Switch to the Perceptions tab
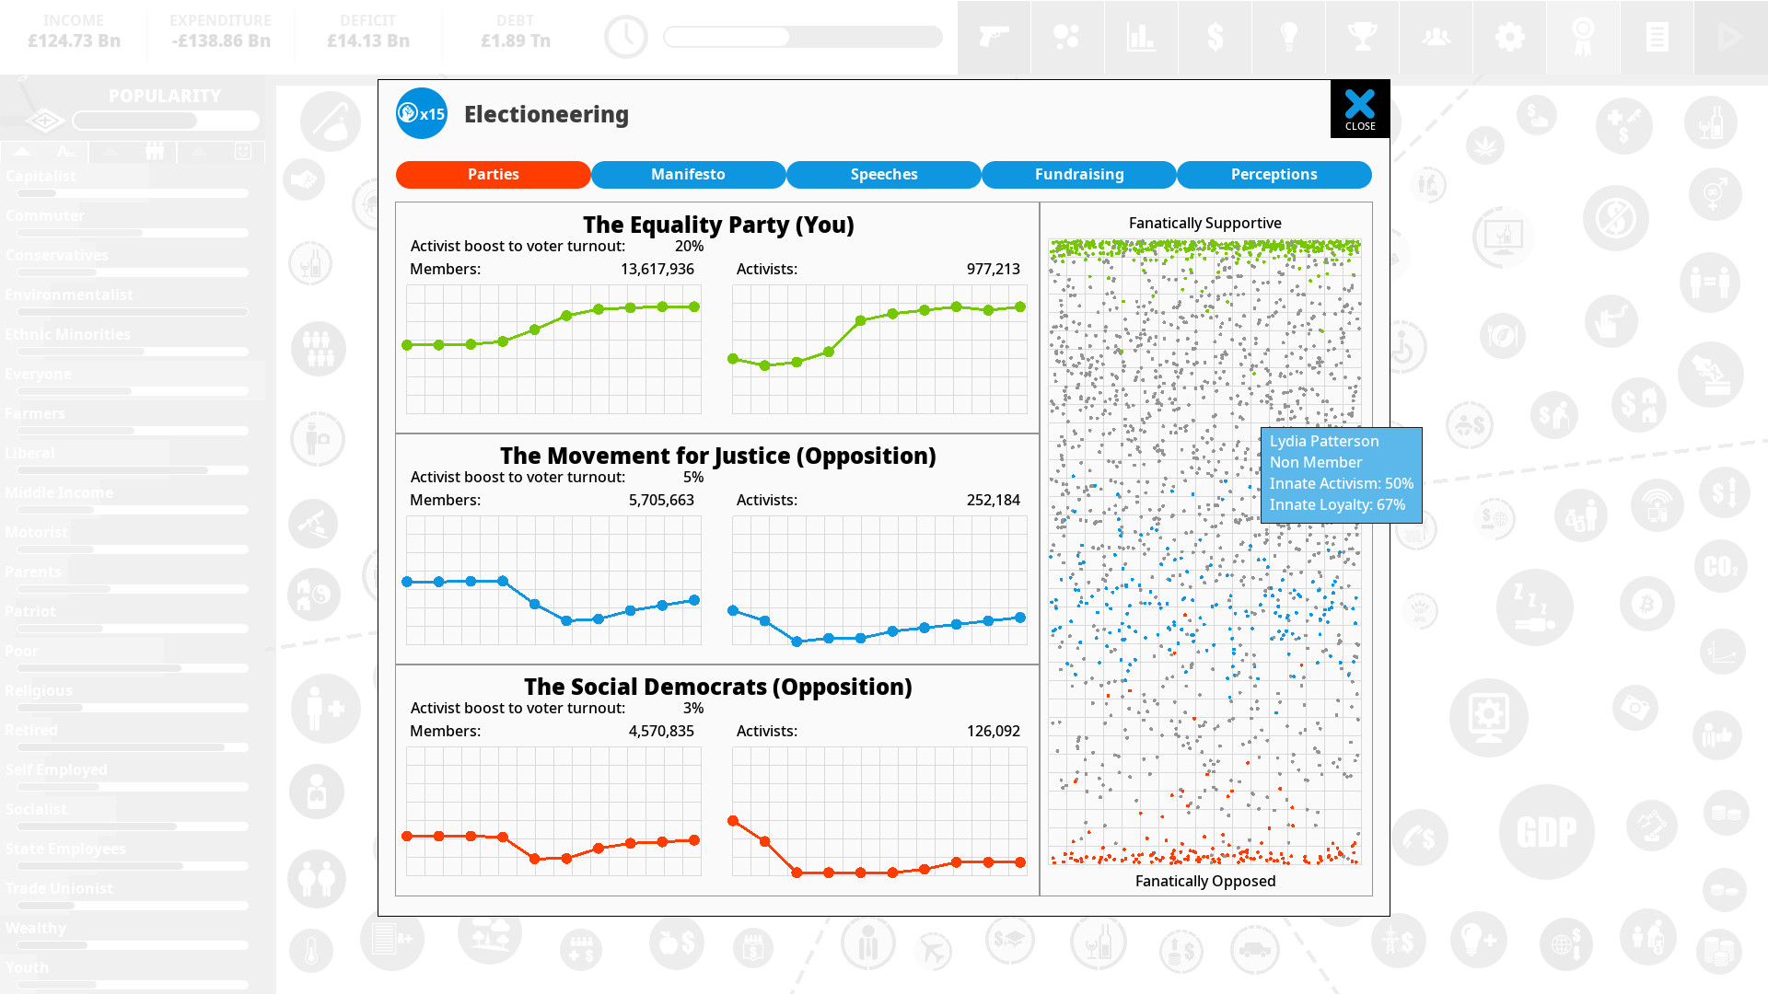 pos(1274,174)
